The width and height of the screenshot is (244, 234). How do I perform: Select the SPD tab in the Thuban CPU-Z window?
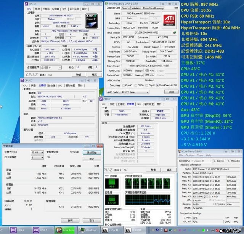pyautogui.click(x=64, y=9)
